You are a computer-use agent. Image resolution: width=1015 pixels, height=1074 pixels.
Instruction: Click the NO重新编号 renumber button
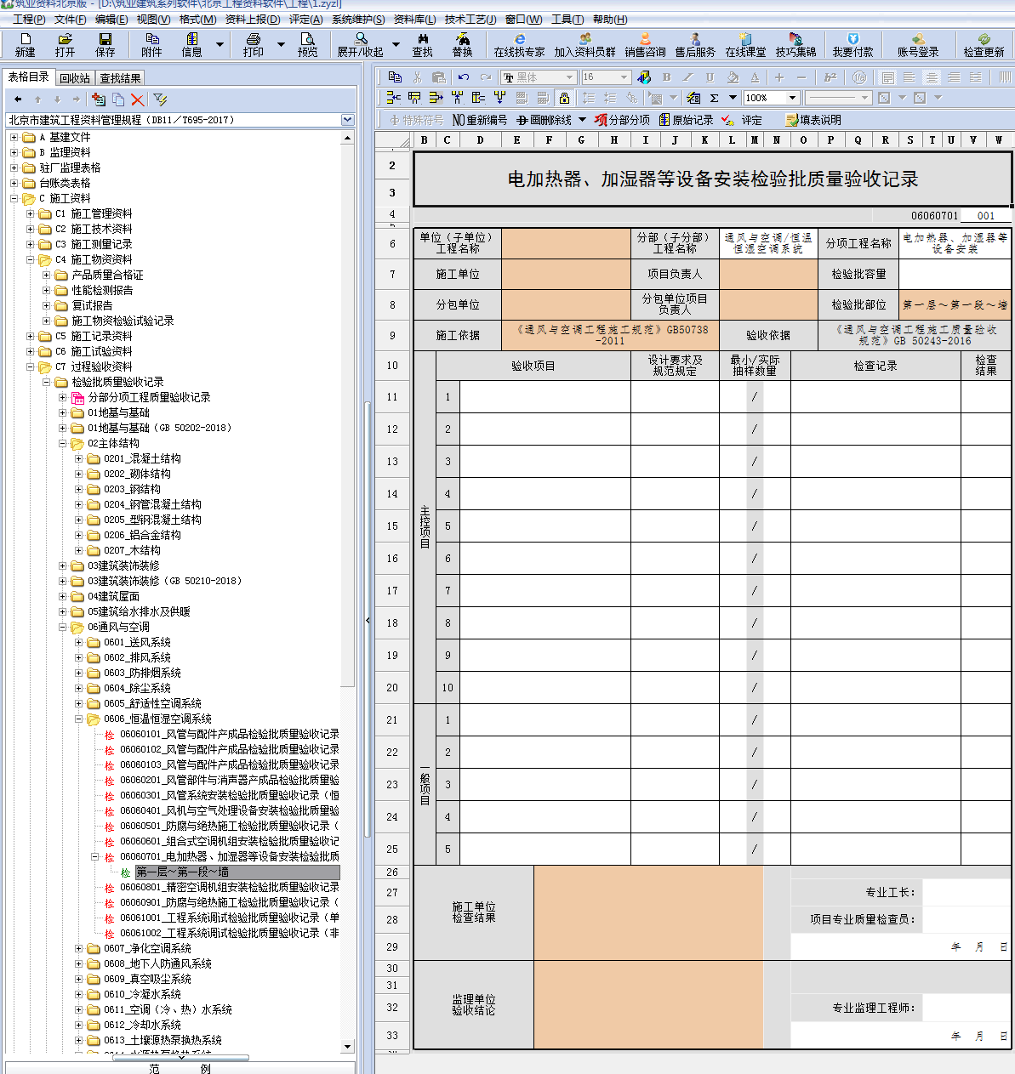point(480,120)
